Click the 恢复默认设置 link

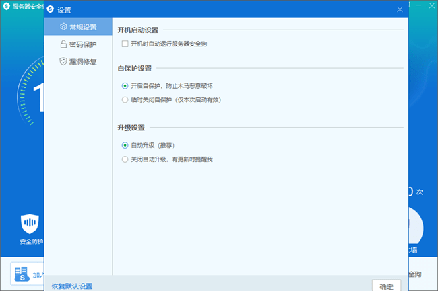[71, 286]
